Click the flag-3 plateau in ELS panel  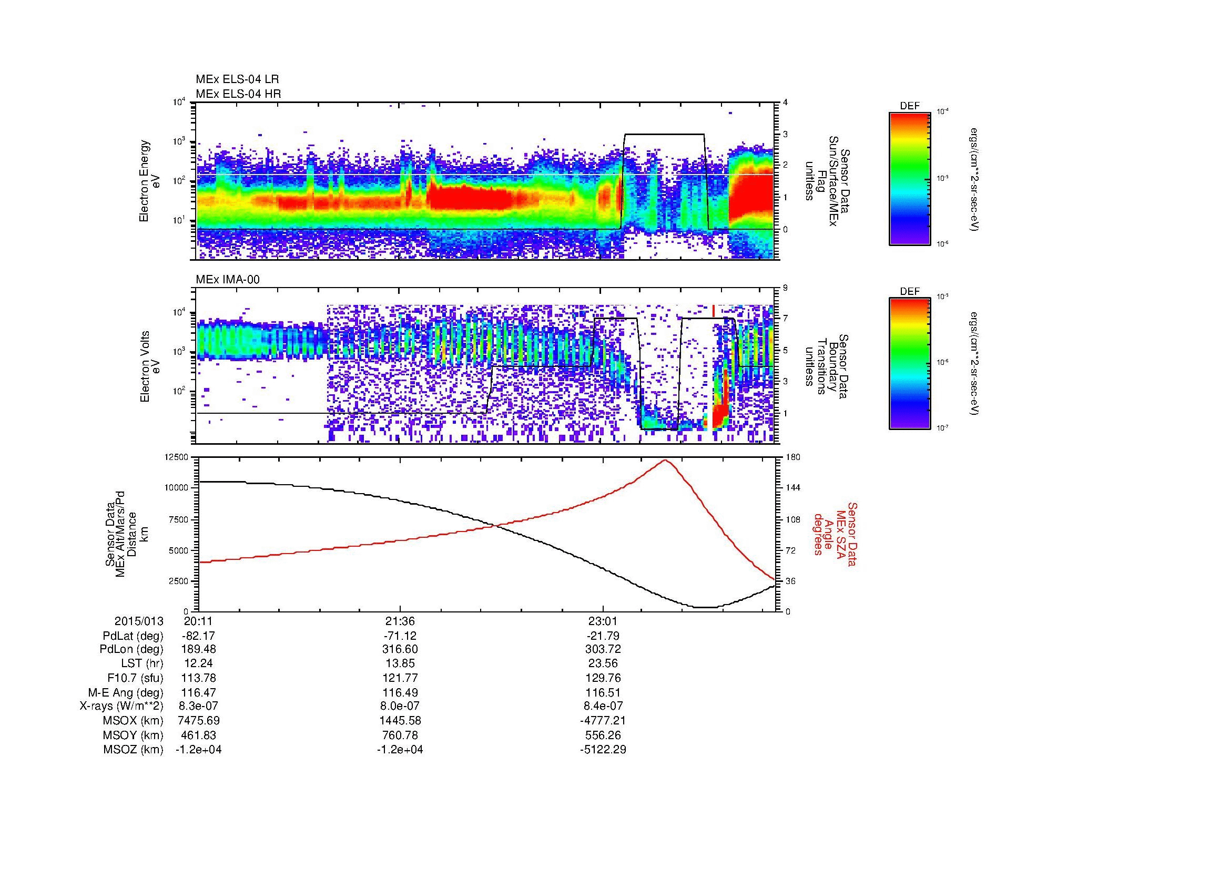tap(664, 134)
